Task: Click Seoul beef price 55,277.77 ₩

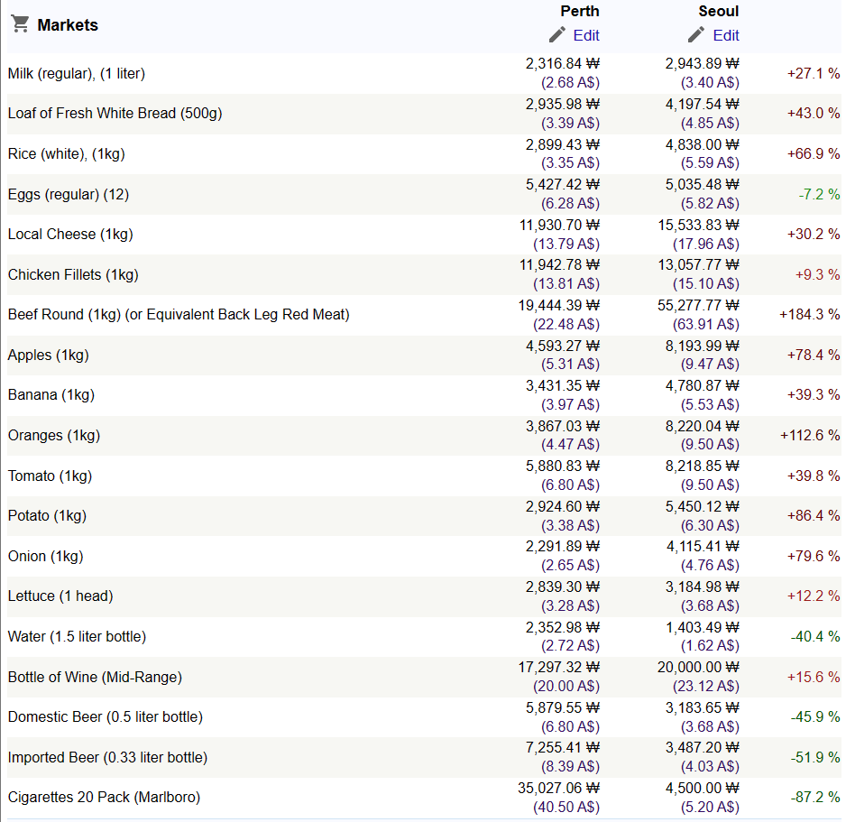Action: 698,306
